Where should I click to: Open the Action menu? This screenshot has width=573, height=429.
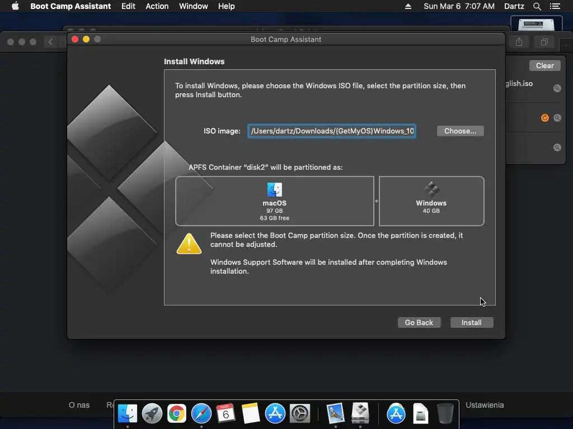pos(157,6)
